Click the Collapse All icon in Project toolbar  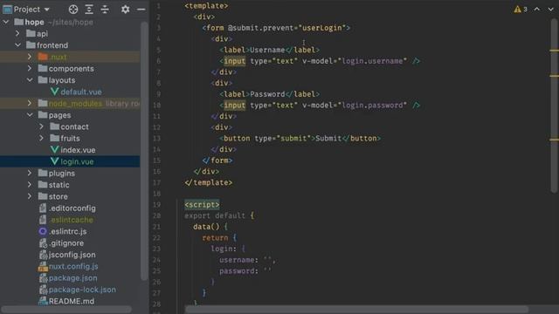pyautogui.click(x=105, y=10)
